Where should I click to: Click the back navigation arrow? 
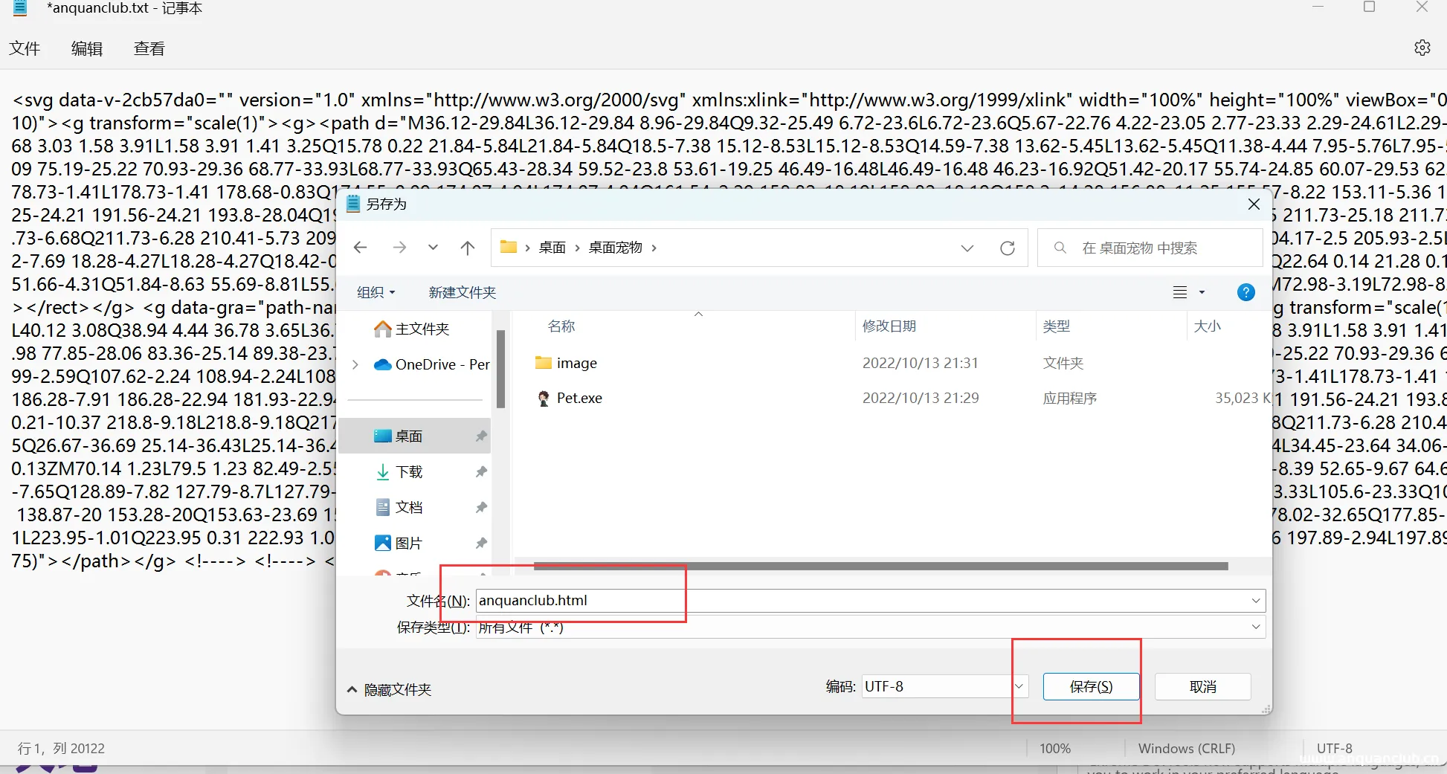[x=361, y=247]
